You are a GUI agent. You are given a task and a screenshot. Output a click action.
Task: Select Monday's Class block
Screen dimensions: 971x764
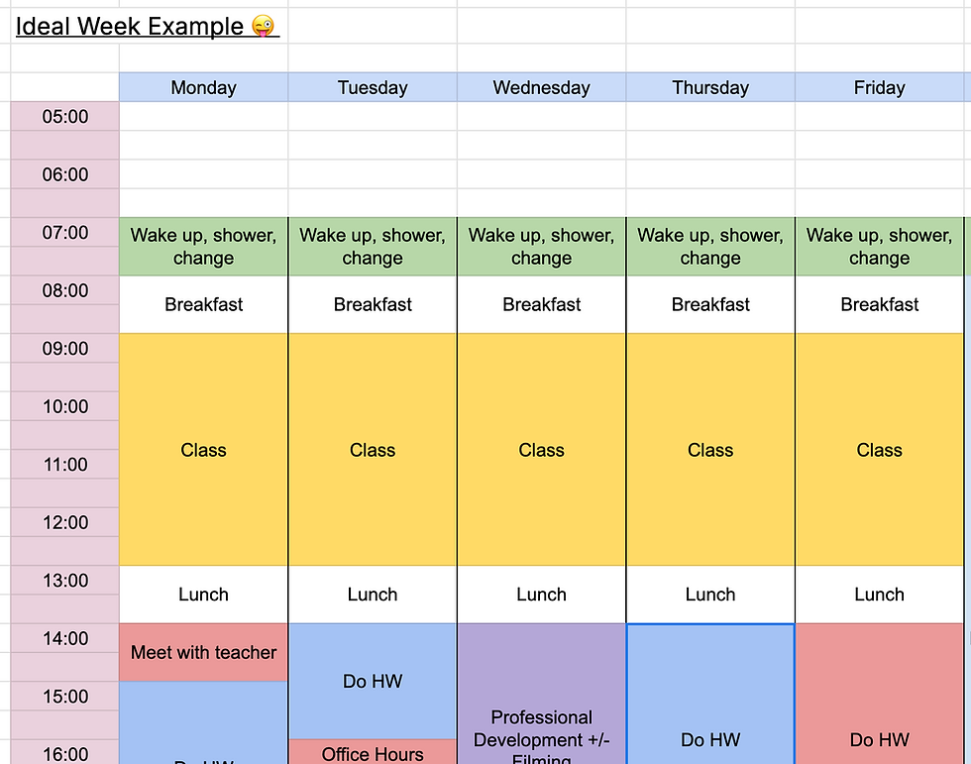pos(204,450)
